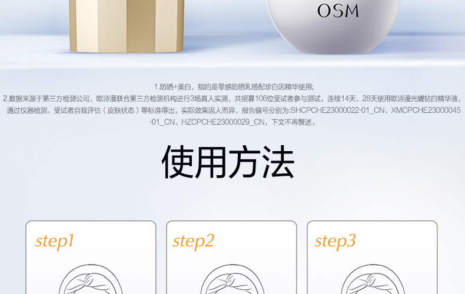Click report number SHCPCHE23000022-01_CN
This screenshot has height=294, width=465.
337,111
